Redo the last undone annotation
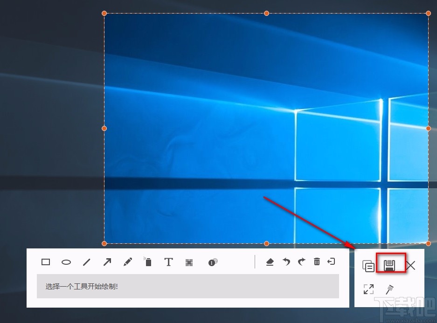437x323 pixels. pos(301,262)
